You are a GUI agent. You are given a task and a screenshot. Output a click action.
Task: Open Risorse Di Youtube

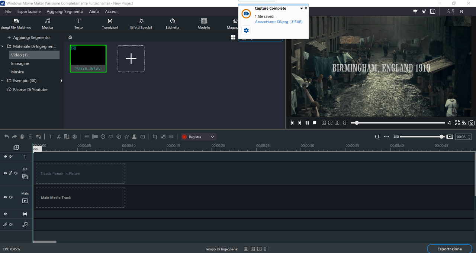27,89
